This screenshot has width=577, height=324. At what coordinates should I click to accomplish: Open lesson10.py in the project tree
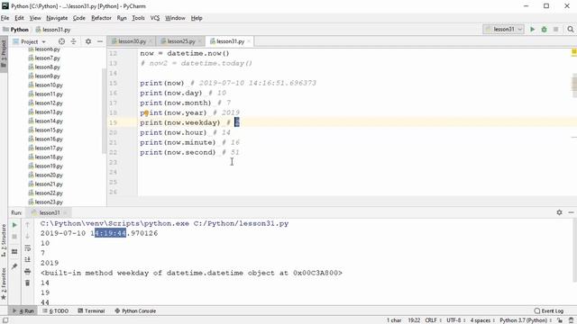tap(49, 85)
